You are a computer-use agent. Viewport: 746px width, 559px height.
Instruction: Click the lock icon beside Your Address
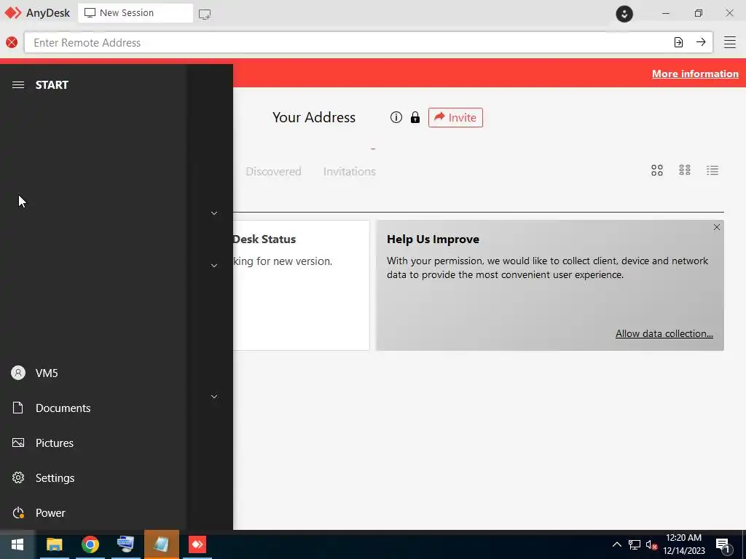pyautogui.click(x=415, y=117)
